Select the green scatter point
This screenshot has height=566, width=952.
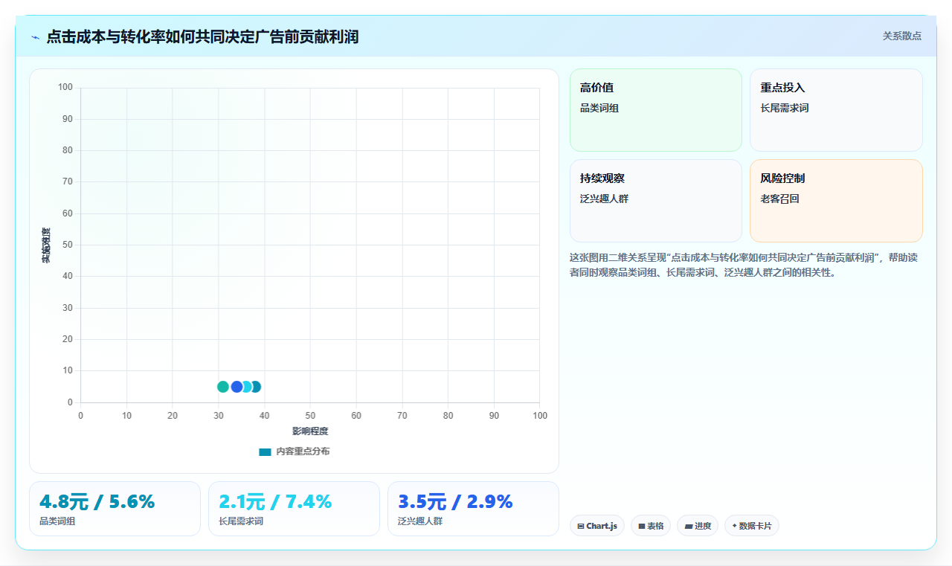coord(223,387)
